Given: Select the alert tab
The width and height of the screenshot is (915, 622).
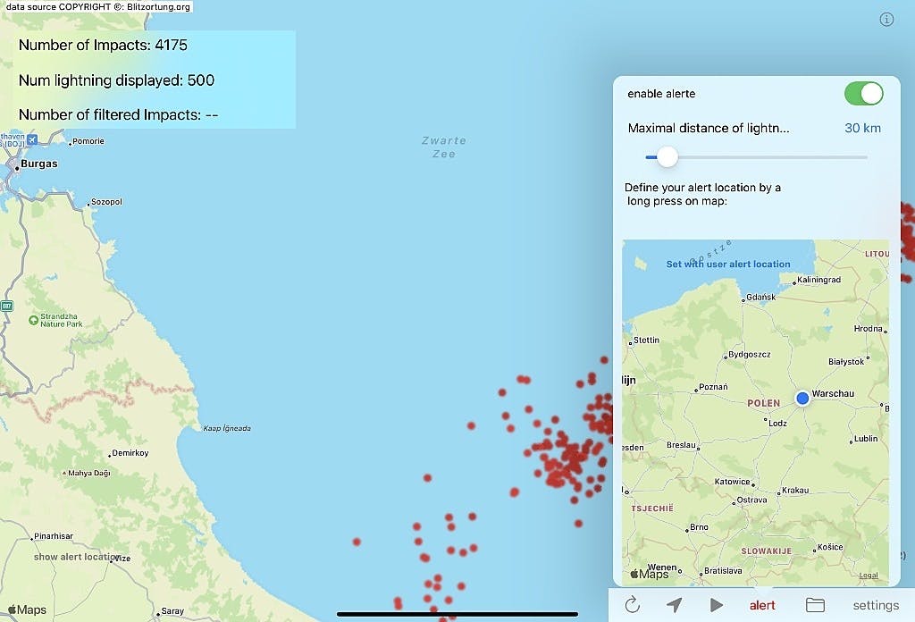Looking at the screenshot, I should coord(762,606).
